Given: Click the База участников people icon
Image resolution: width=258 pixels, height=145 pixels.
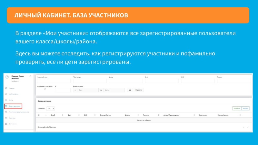Looking at the screenshot, I should [6, 106].
